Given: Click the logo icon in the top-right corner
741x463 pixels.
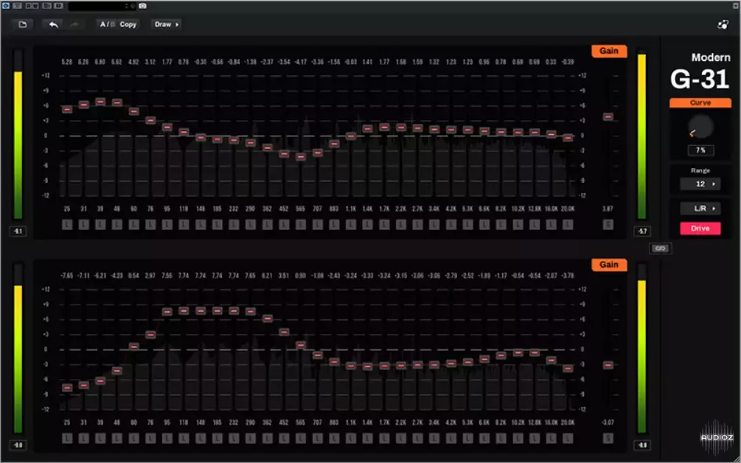Looking at the screenshot, I should coord(723,24).
